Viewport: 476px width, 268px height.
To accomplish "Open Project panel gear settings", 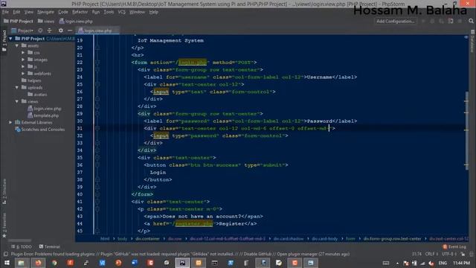I will pyautogui.click(x=61, y=31).
